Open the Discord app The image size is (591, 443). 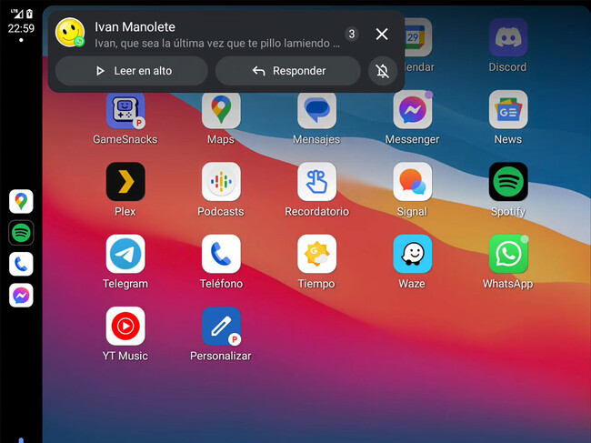coord(508,37)
